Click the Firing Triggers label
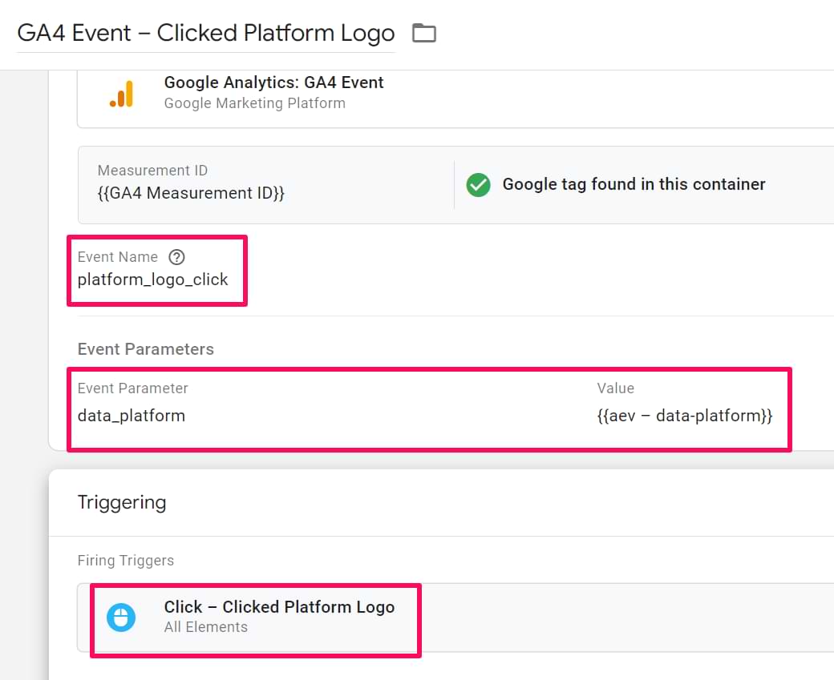 [x=125, y=561]
